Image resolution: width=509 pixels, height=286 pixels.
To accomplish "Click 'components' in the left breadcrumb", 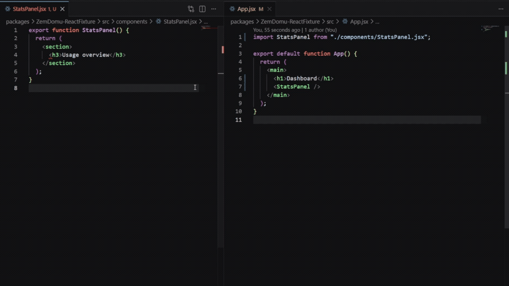I will tap(131, 22).
